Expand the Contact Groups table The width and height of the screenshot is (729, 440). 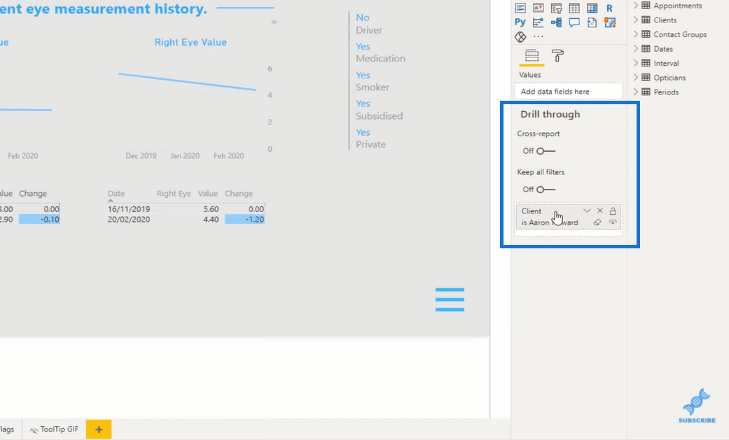[636, 34]
